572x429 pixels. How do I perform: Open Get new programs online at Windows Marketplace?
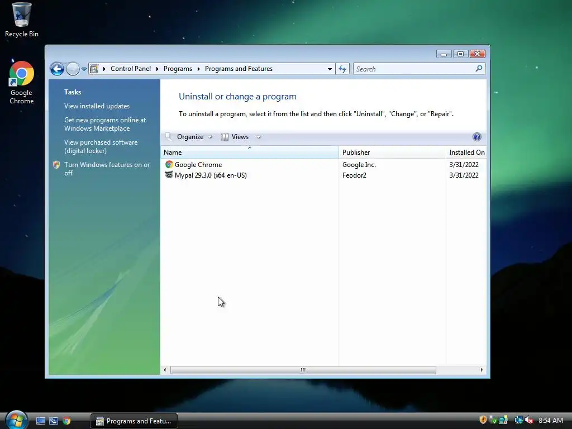[105, 124]
